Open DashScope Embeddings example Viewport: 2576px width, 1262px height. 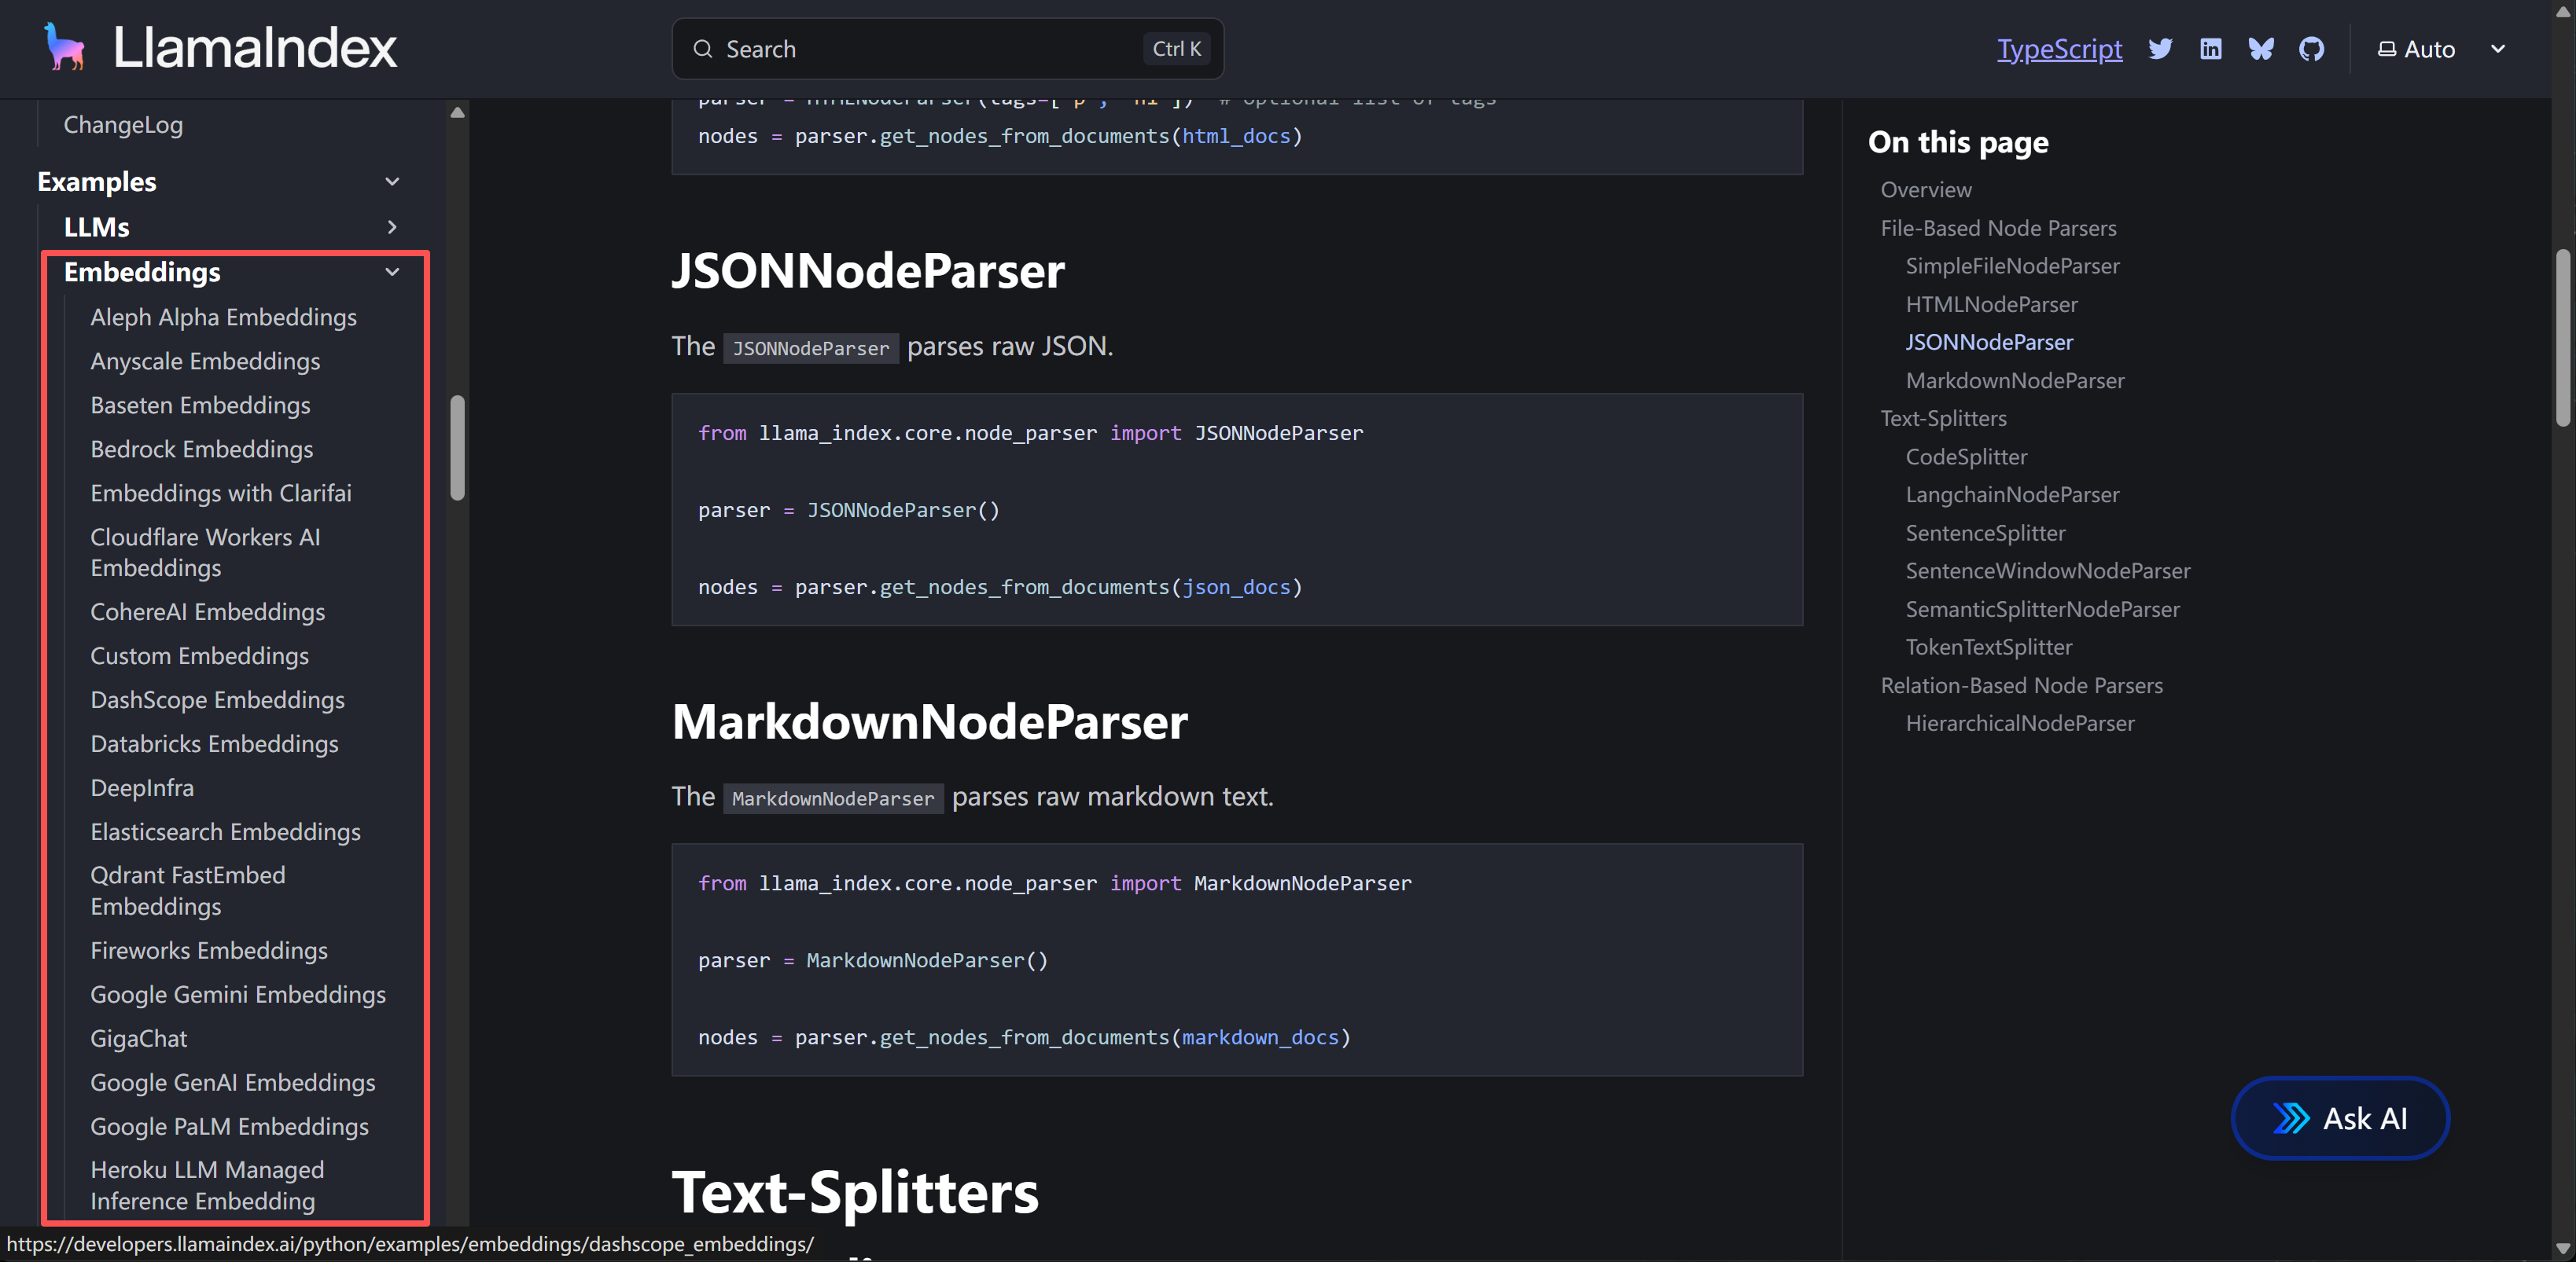217,699
